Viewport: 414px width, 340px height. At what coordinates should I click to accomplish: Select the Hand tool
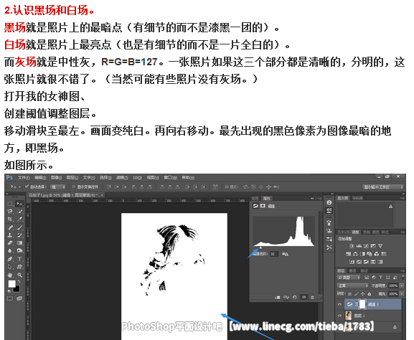(x=10, y=275)
